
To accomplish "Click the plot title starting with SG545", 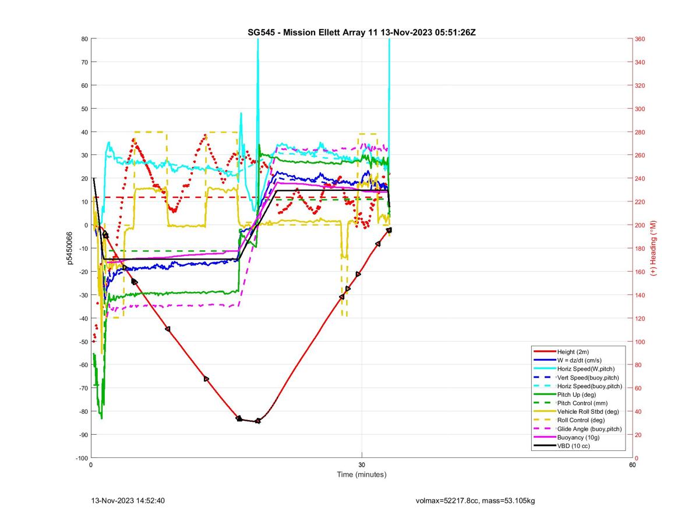I will [362, 32].
